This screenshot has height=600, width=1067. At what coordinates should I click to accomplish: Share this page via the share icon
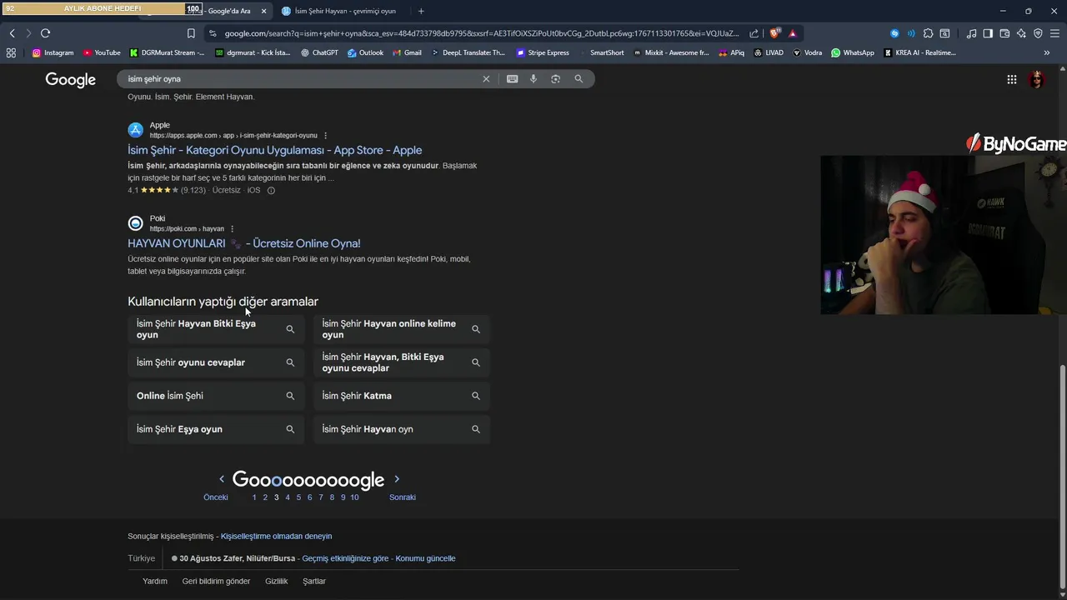[x=754, y=33]
